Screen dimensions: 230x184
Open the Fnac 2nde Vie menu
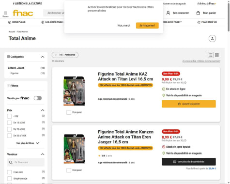coord(207,22)
